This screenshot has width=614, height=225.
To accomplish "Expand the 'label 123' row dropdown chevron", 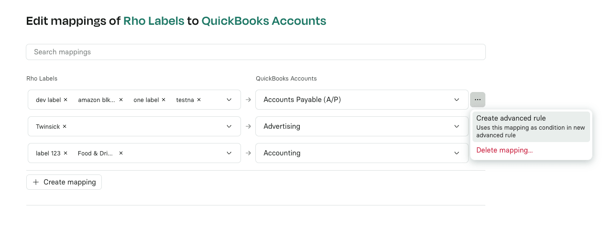I will (229, 153).
